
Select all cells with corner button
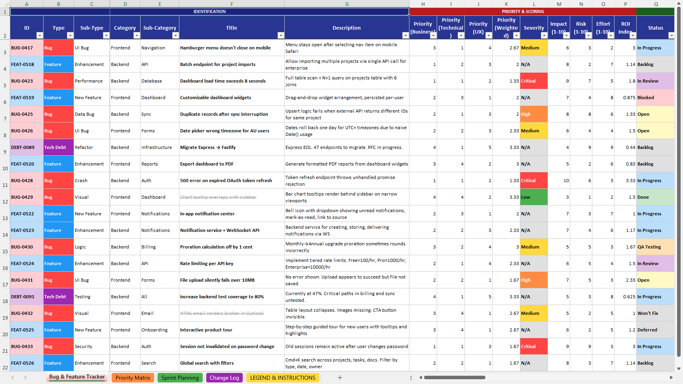point(5,4)
